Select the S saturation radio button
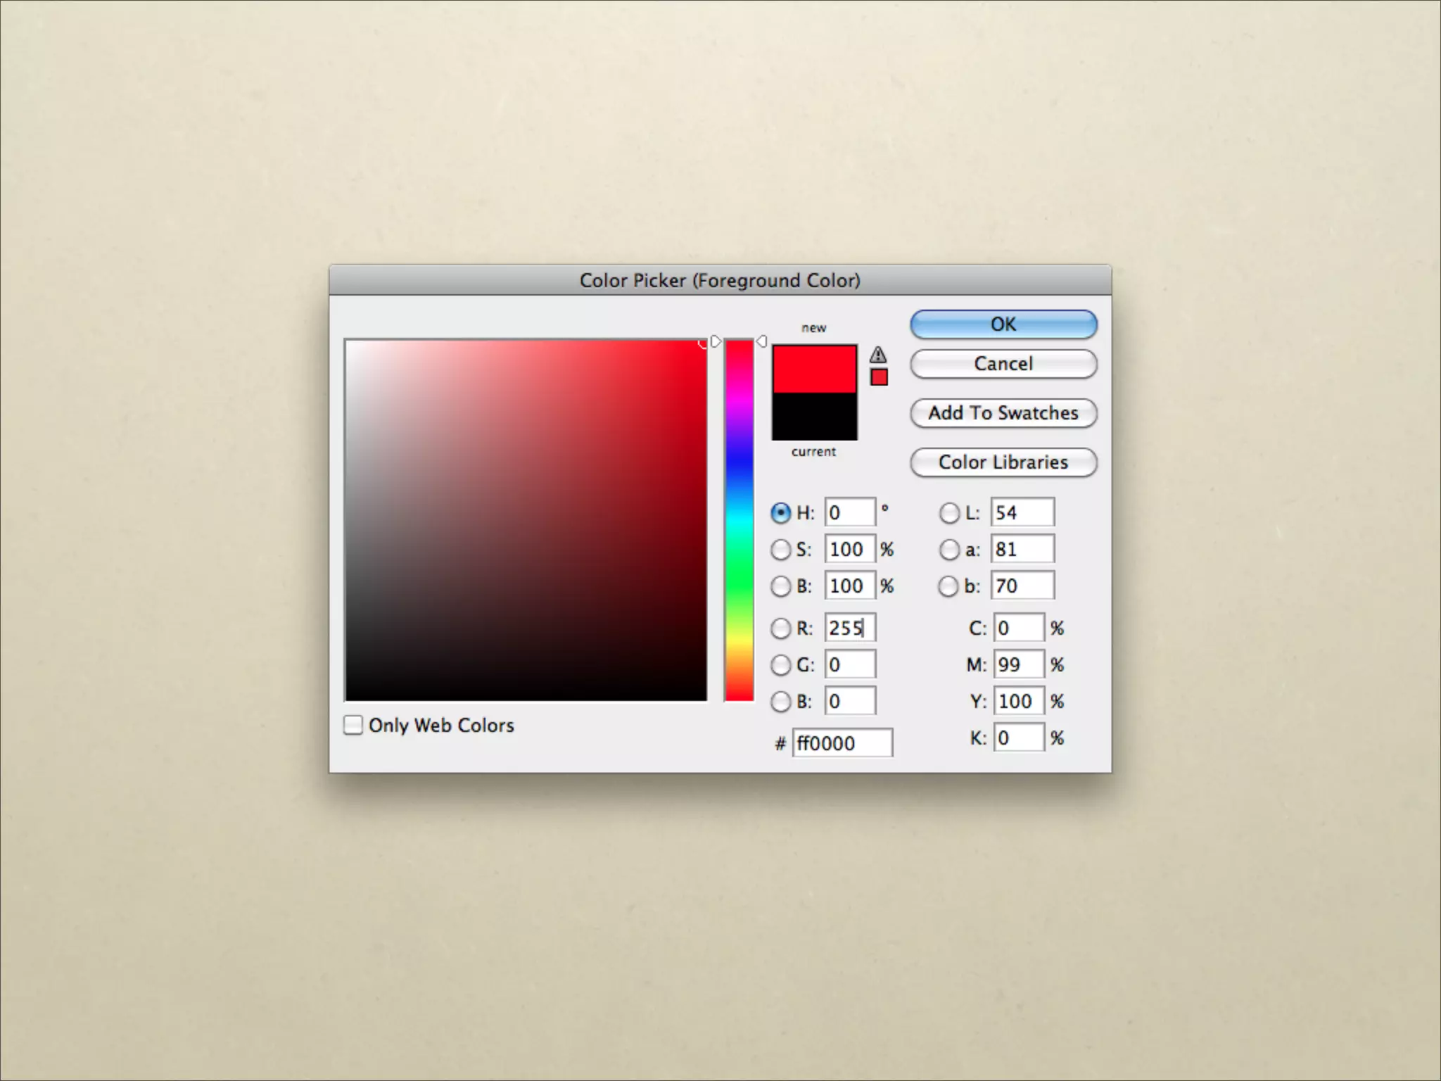 pos(780,550)
